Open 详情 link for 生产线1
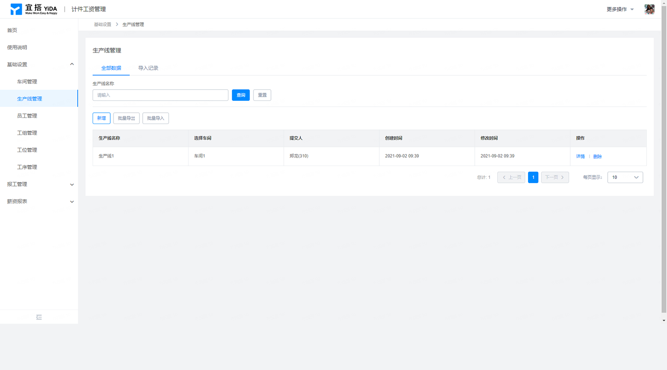This screenshot has width=667, height=370. [580, 156]
